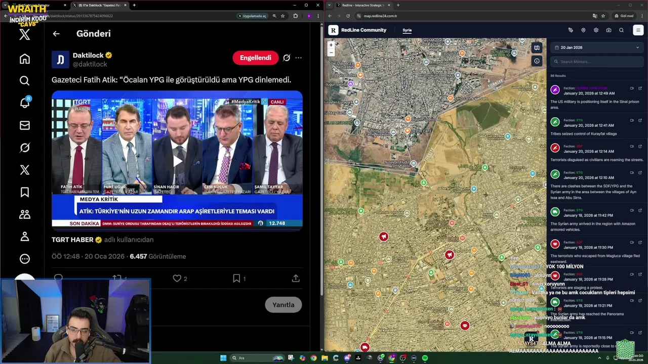Select the pen draw tool in RedLine header
This screenshot has width=648, height=364.
(571, 30)
